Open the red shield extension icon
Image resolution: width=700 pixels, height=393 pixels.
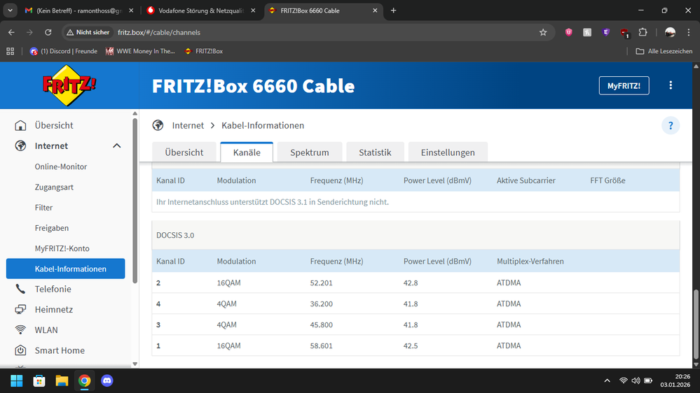pos(624,32)
